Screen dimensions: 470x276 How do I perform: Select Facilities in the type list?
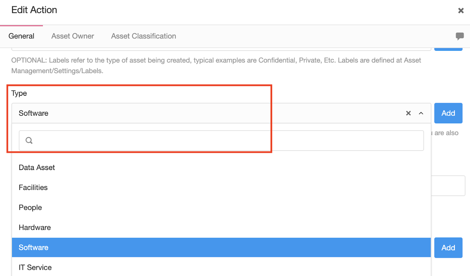pos(221,187)
